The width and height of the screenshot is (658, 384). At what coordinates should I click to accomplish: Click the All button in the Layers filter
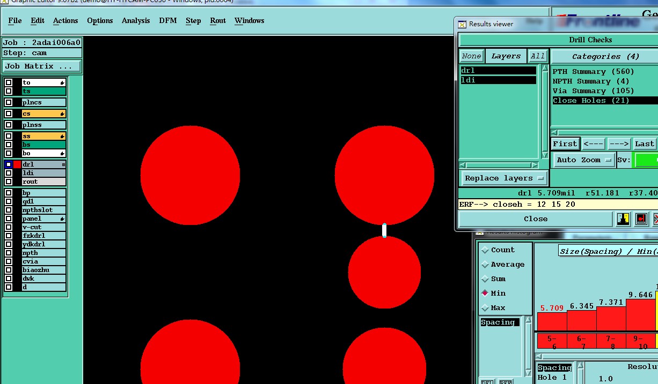pos(537,56)
